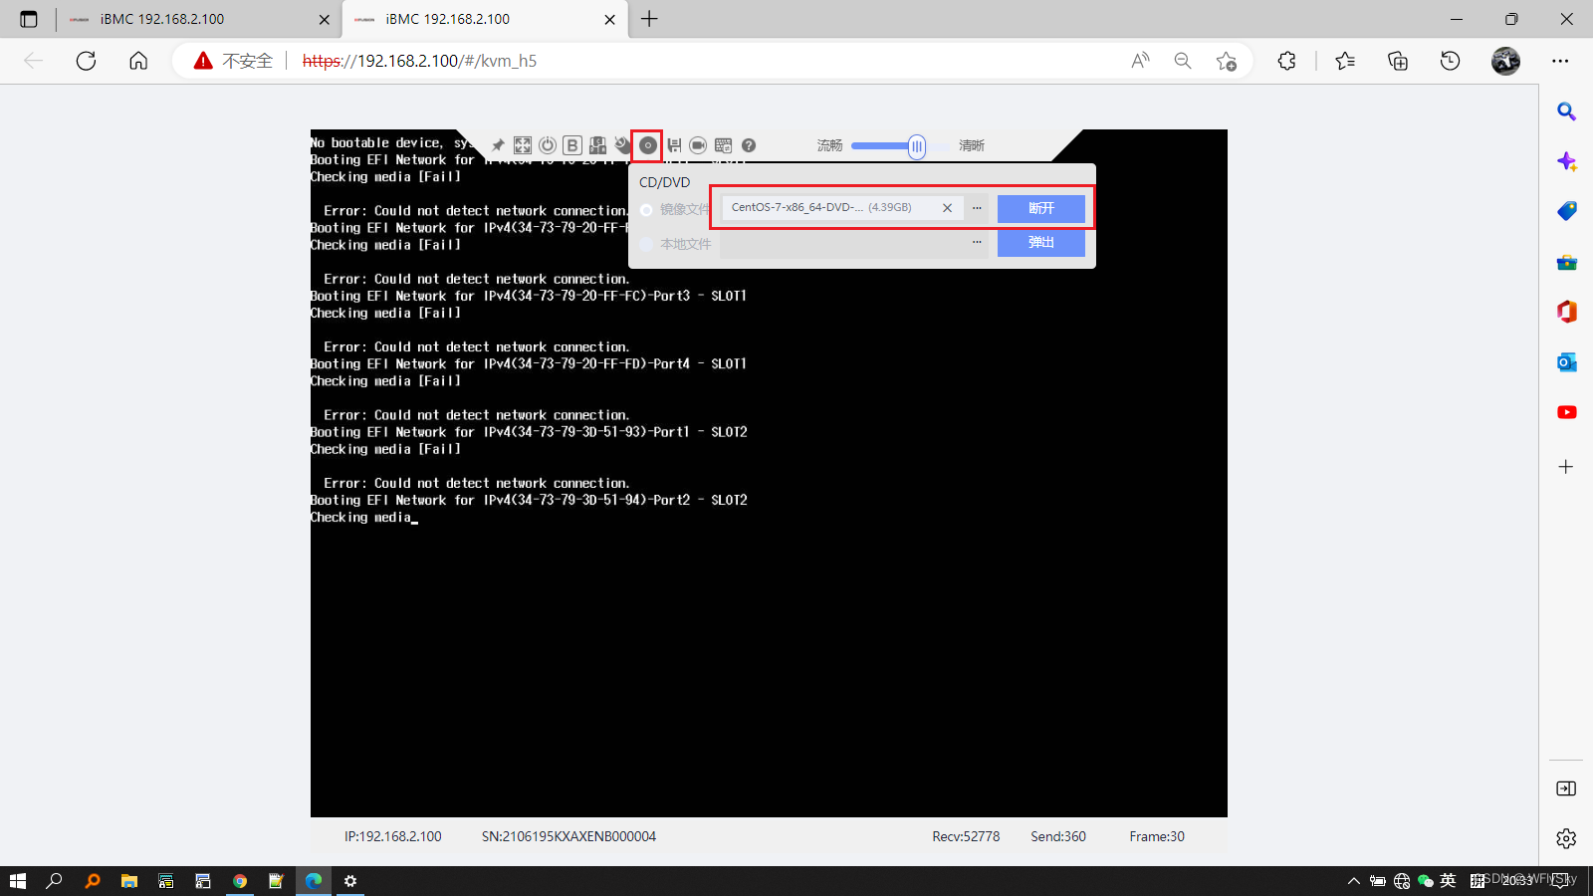This screenshot has width=1593, height=896.
Task: Open YouTube from the sidebar
Action: (1566, 412)
